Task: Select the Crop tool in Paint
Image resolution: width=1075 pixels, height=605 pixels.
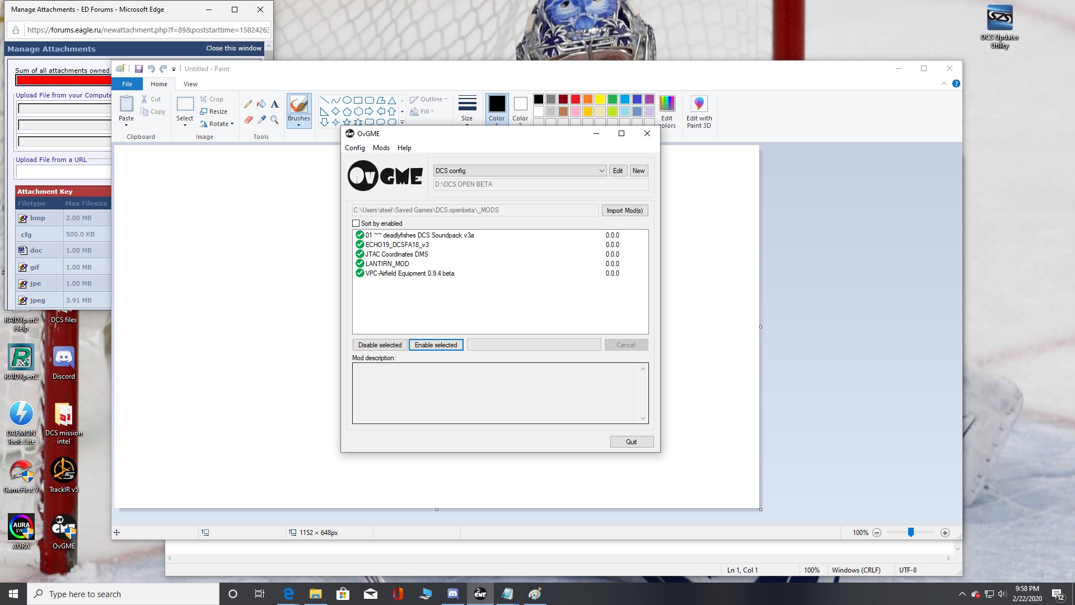Action: [212, 99]
